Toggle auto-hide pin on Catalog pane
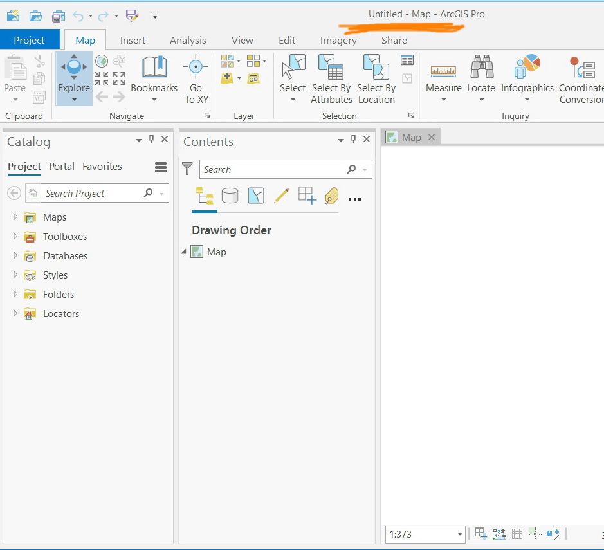Image resolution: width=604 pixels, height=550 pixels. click(x=151, y=139)
